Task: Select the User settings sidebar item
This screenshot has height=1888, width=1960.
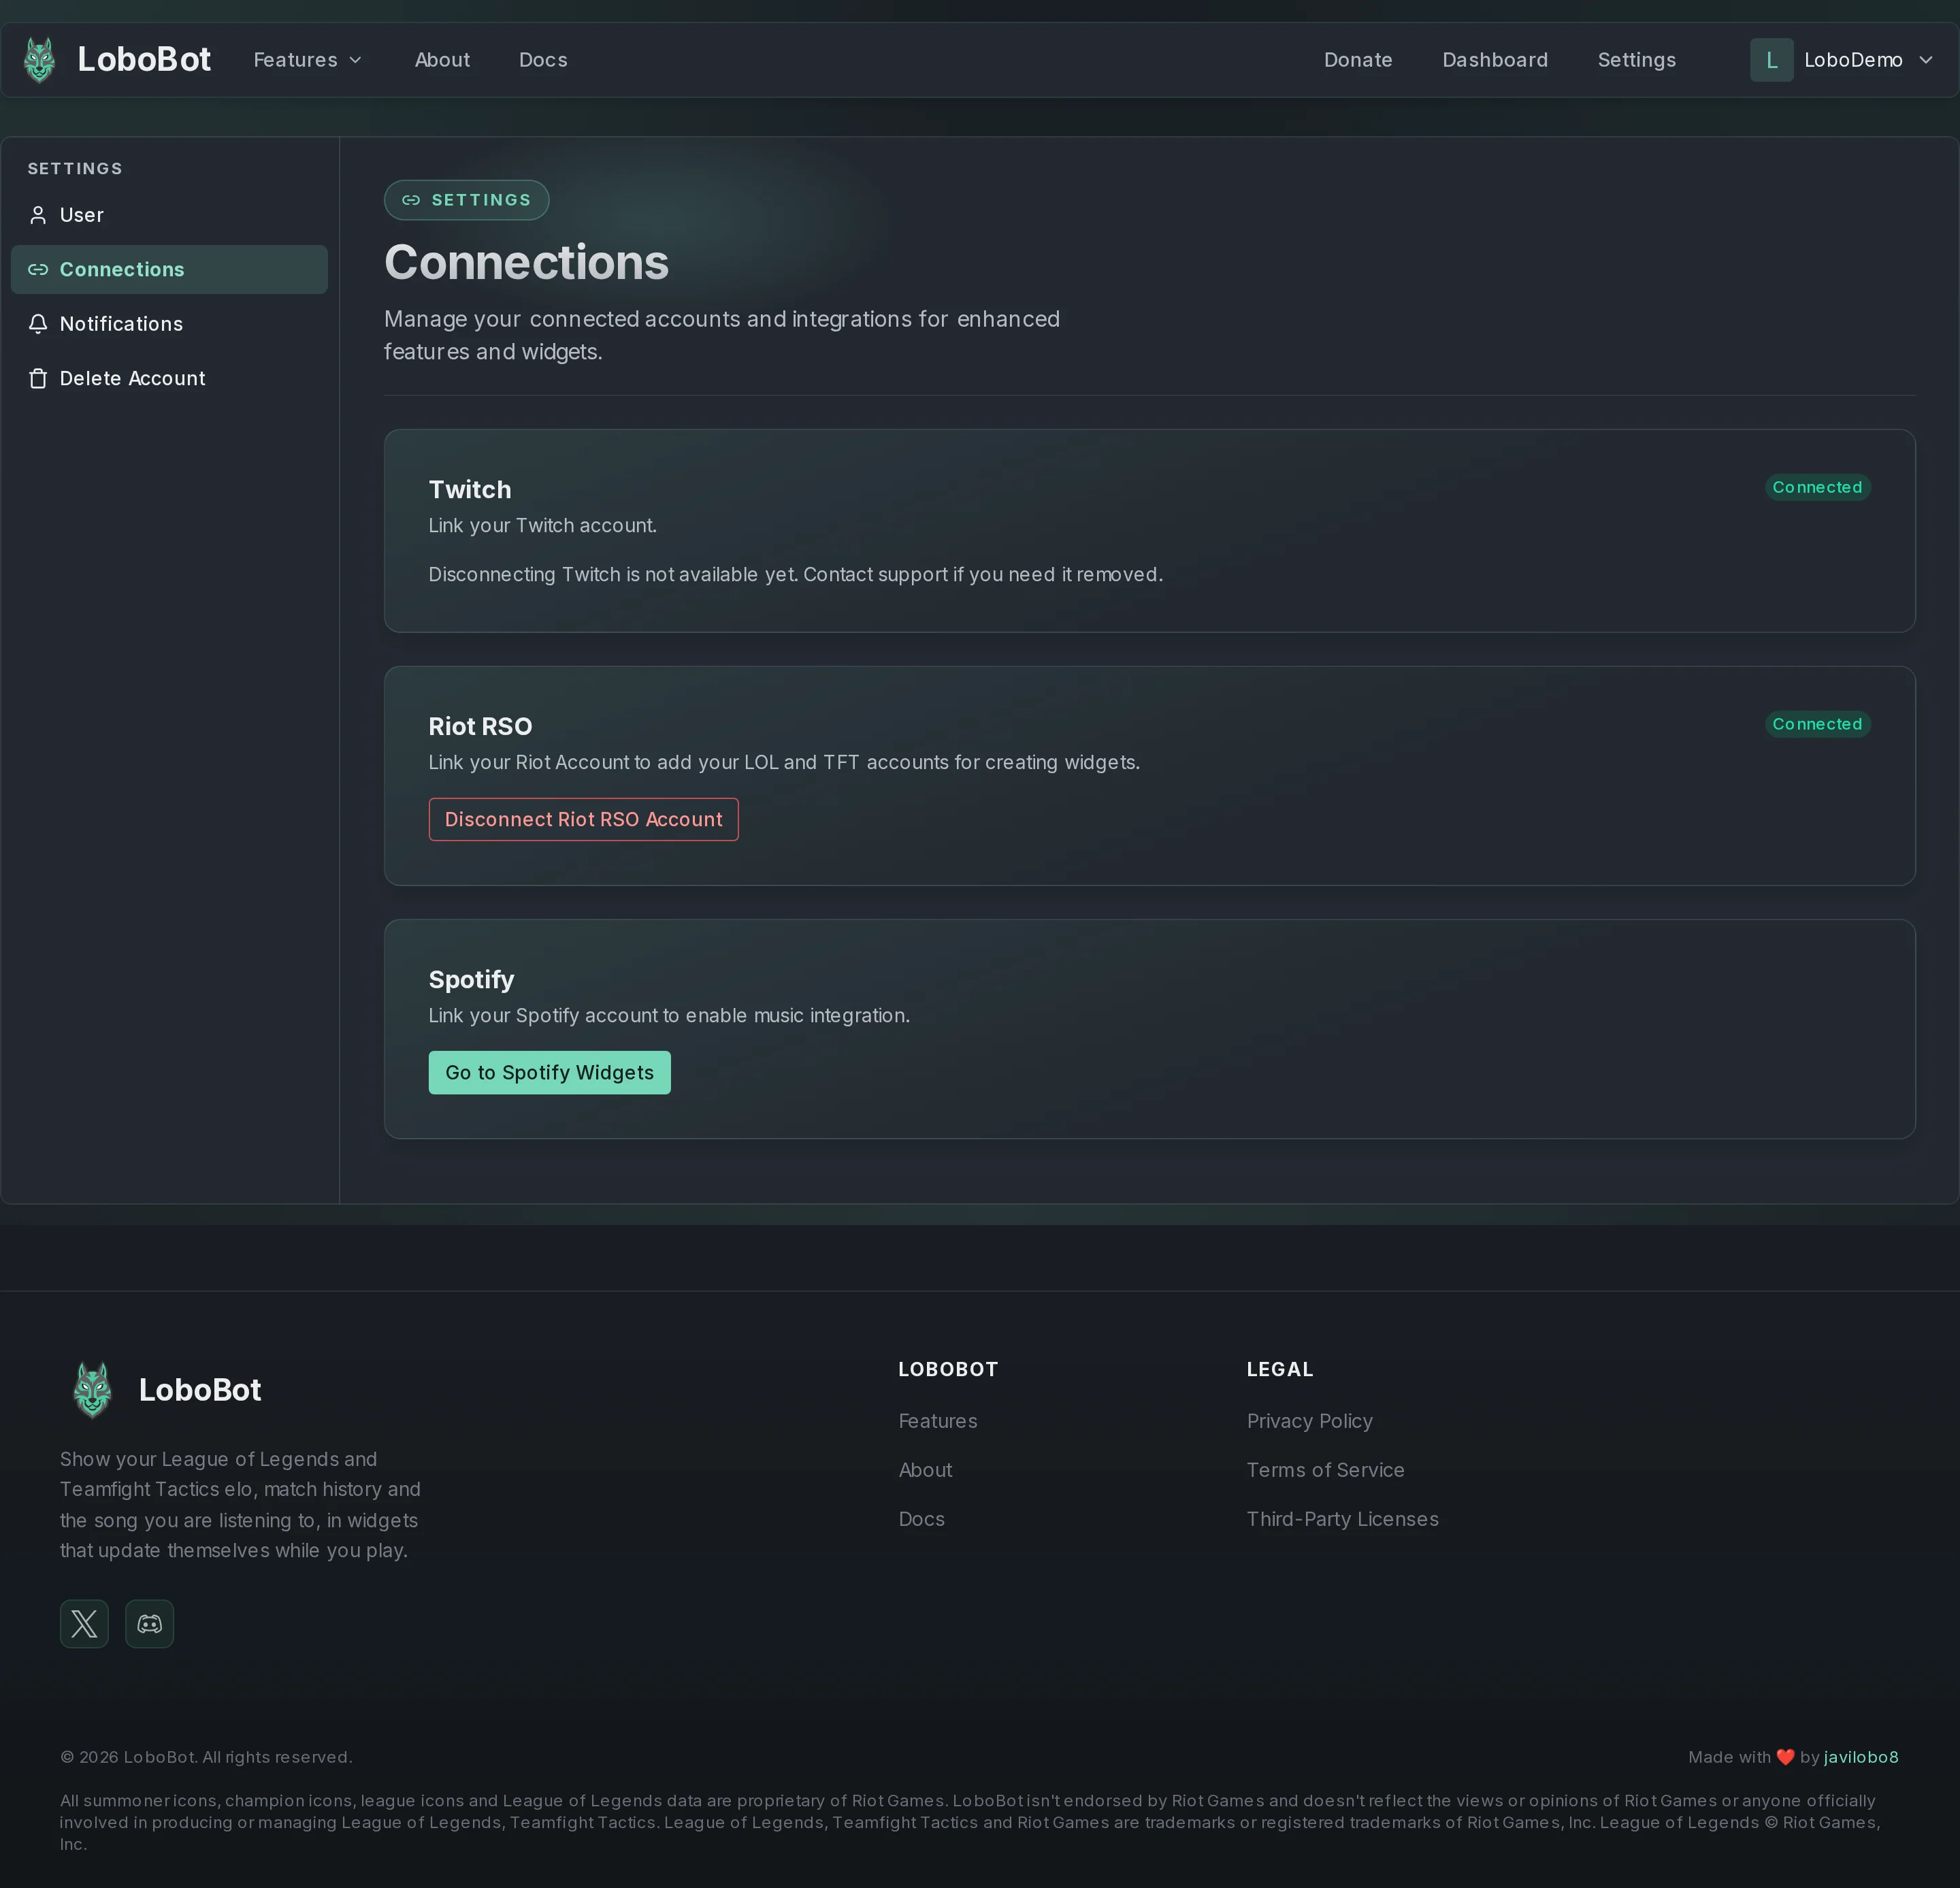Action: 169,215
